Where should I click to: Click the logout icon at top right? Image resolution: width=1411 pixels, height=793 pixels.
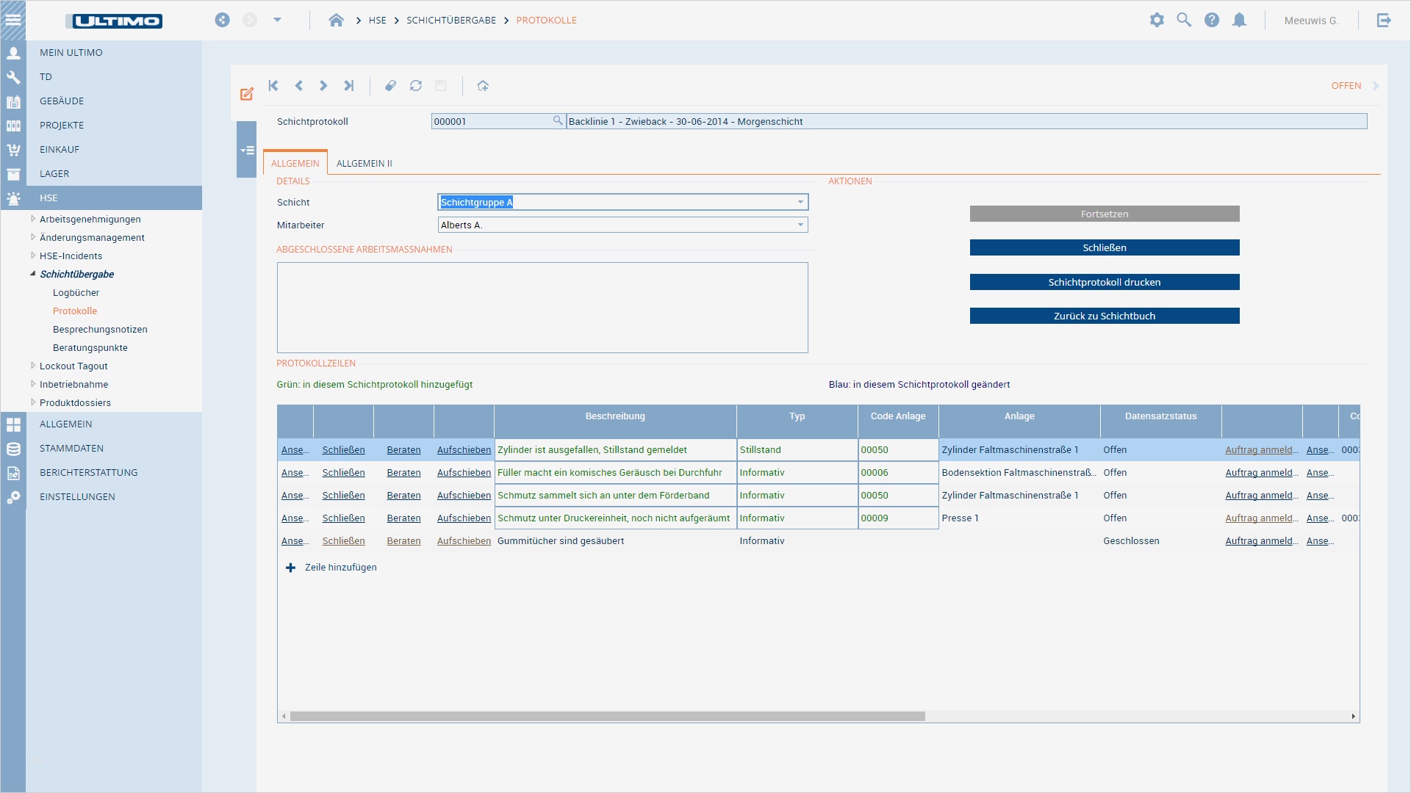(x=1384, y=21)
